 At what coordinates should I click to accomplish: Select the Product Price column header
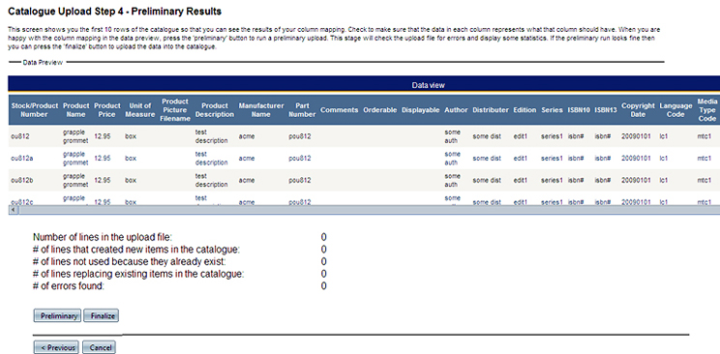coord(107,110)
